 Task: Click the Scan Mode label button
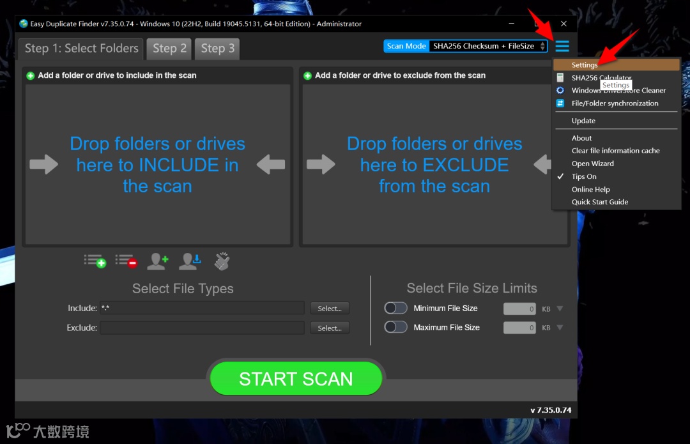tap(406, 46)
